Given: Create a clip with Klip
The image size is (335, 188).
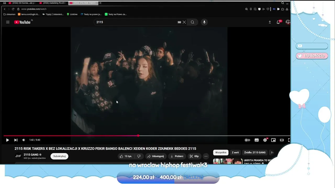Looking at the screenshot, I should (x=194, y=156).
